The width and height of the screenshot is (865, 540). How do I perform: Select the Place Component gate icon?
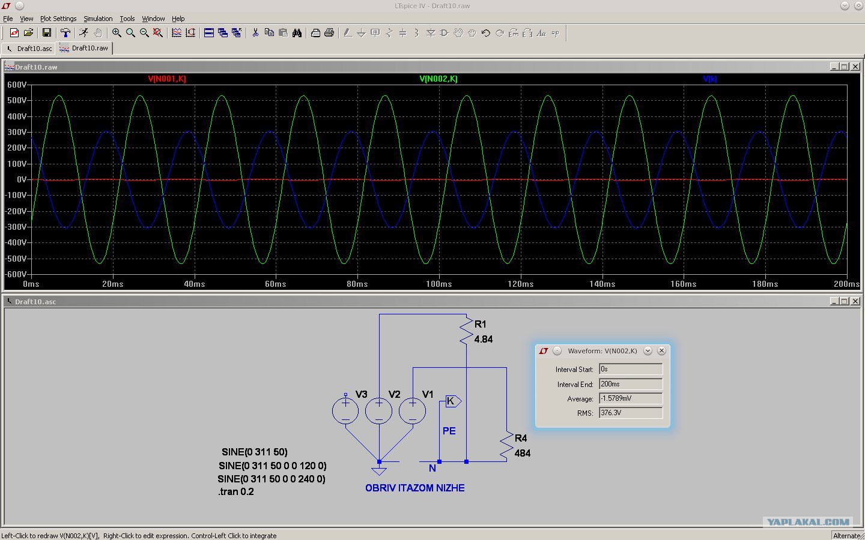click(x=445, y=33)
